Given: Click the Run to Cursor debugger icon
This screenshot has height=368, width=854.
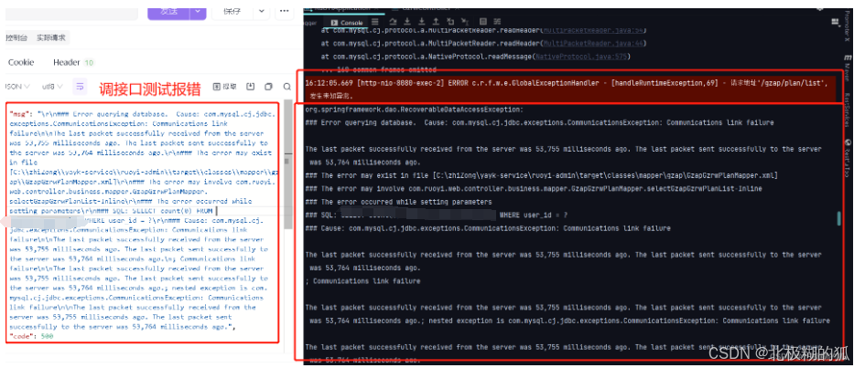Looking at the screenshot, I should coord(465,22).
